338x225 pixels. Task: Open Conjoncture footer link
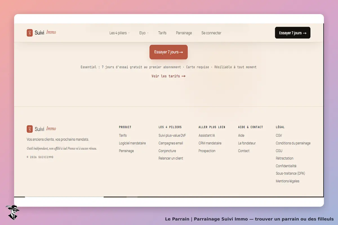(167, 151)
